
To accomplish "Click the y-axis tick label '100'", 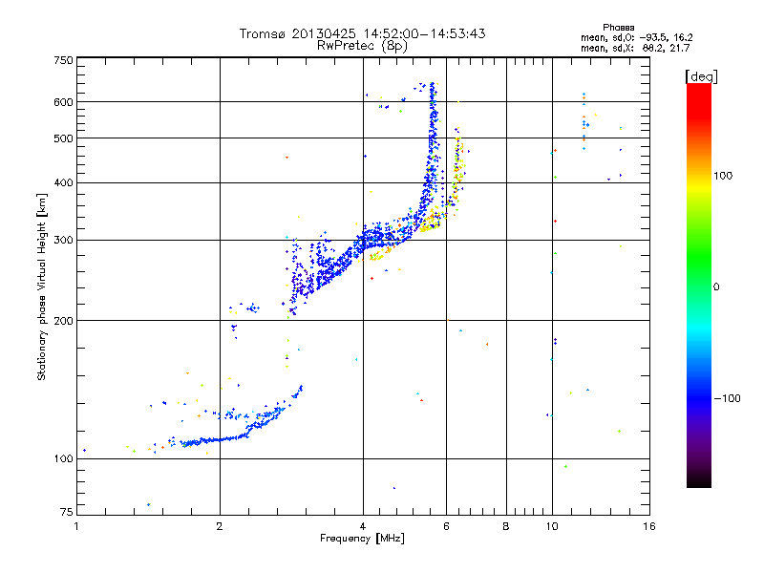I will tap(63, 459).
